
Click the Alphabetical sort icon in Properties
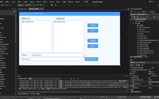click(134, 65)
